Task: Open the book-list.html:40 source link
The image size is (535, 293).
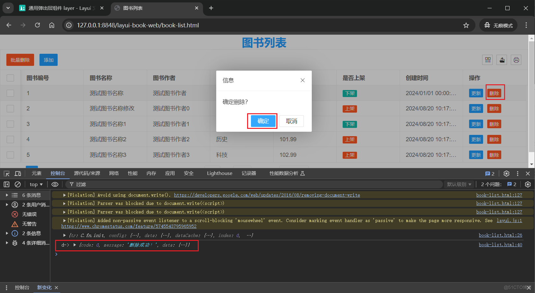Action: click(x=500, y=245)
